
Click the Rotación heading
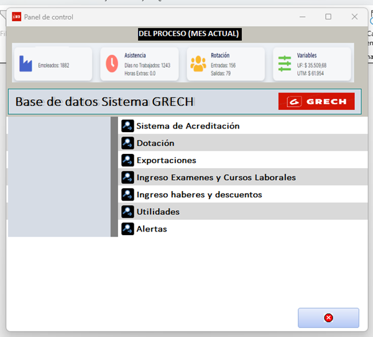(220, 55)
